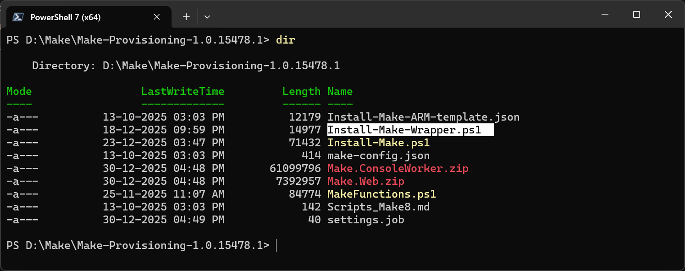Click the Length column header text

tap(301, 91)
